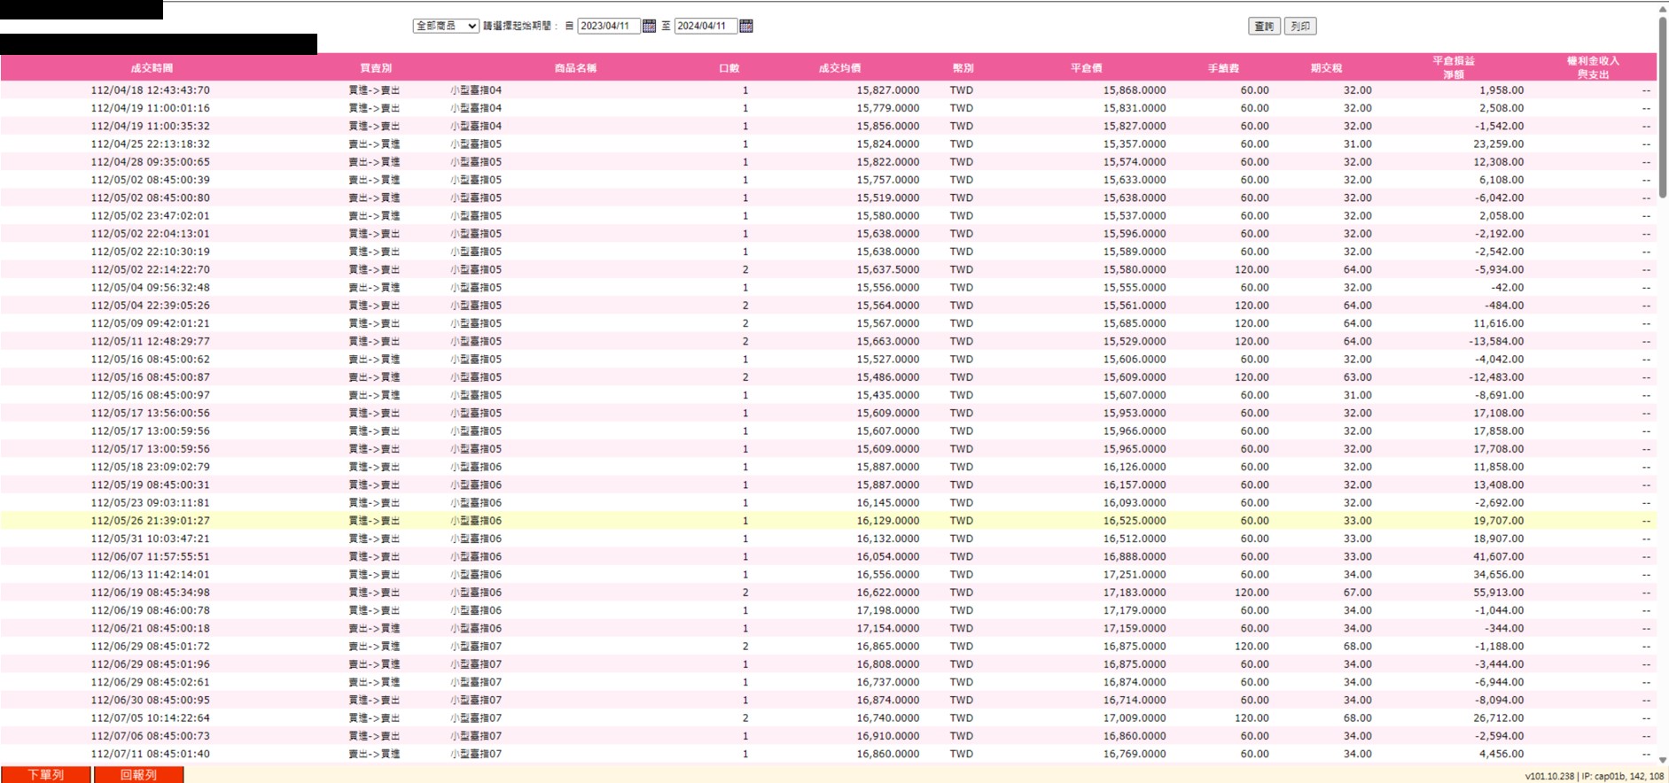Click the 期交稅 column header
1669x783 pixels.
(1327, 68)
